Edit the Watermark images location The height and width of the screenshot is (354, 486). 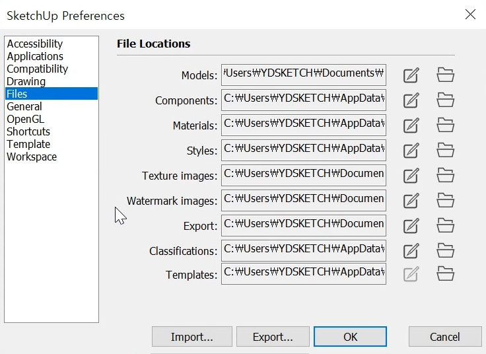[x=411, y=201]
